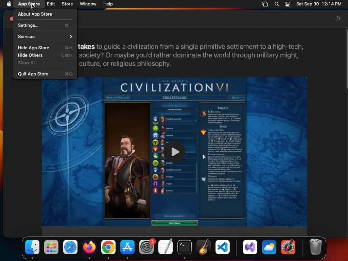Open TextEdit from the Dock

pos(166,247)
